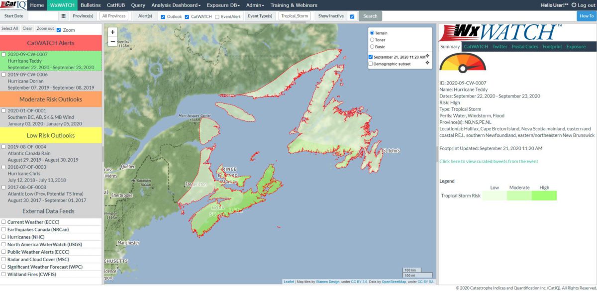Click the risk gauge meter icon
The width and height of the screenshot is (597, 291).
coord(463,62)
